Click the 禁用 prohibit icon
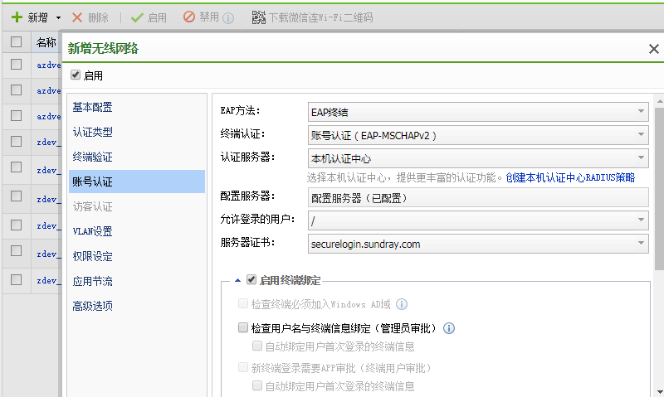The height and width of the screenshot is (397, 664). point(189,17)
